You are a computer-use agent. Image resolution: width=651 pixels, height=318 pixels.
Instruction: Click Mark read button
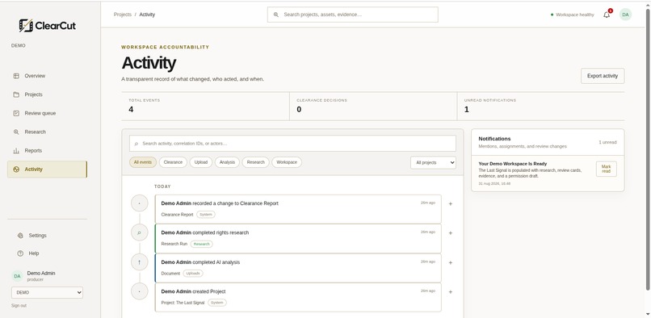(x=606, y=169)
